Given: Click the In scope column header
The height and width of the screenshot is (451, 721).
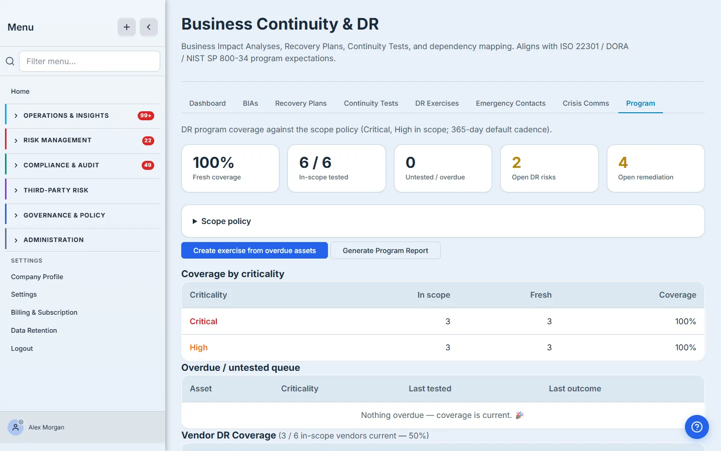Looking at the screenshot, I should [434, 295].
